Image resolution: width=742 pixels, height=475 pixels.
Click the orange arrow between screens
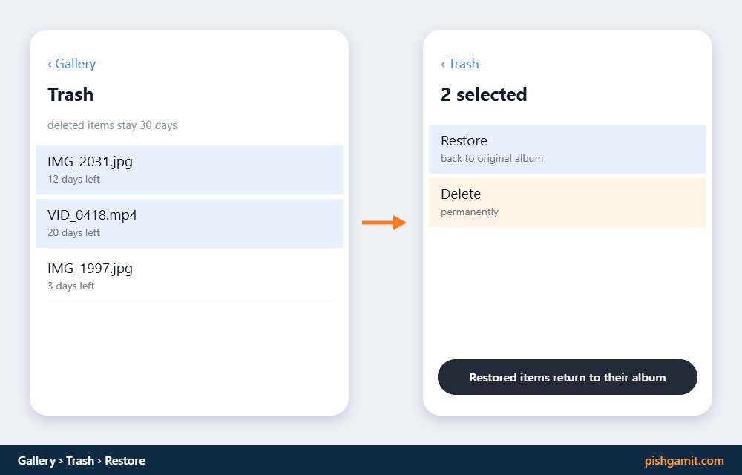coord(384,223)
